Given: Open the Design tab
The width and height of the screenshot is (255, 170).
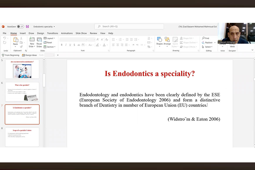Looking at the screenshot, I should coord(40,33).
